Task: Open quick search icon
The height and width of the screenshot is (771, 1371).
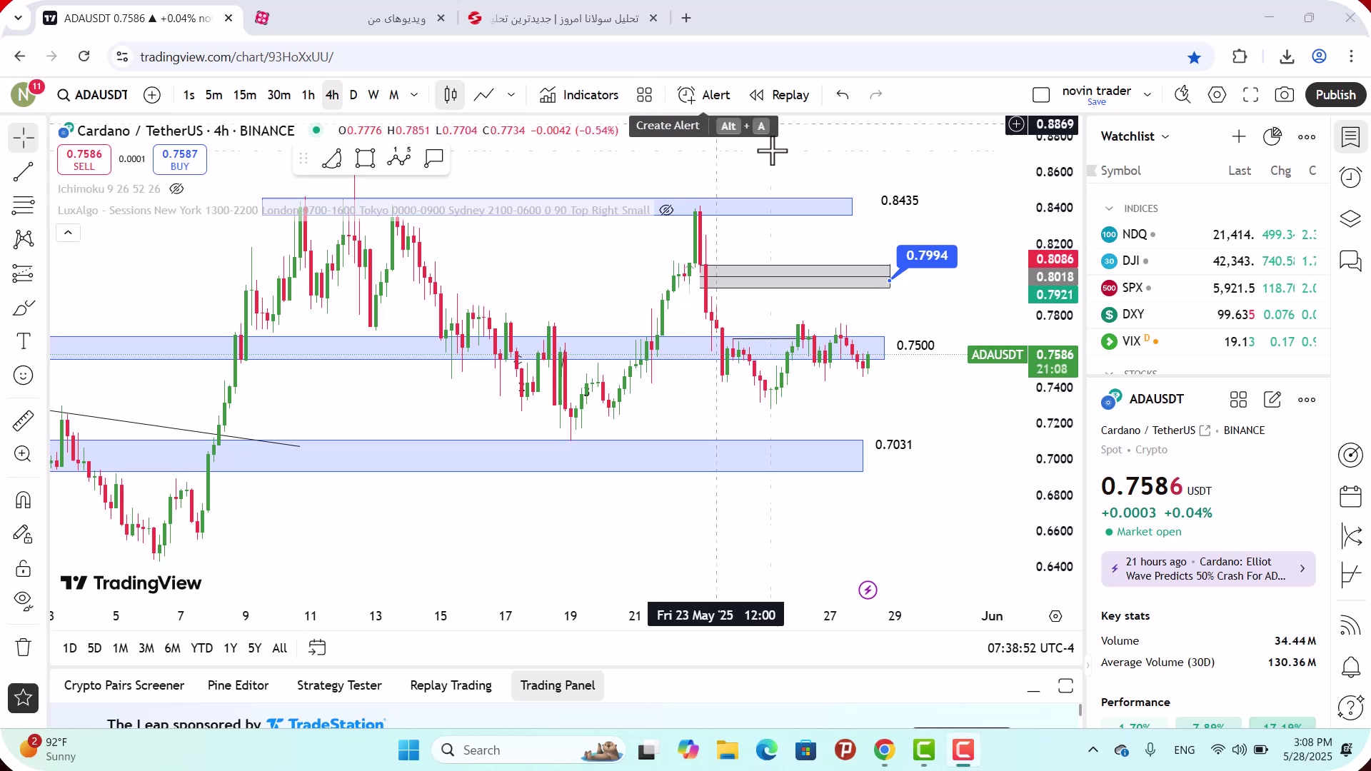Action: pyautogui.click(x=1182, y=95)
